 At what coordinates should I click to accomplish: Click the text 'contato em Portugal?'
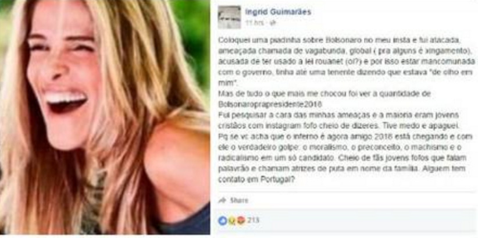[x=256, y=179]
